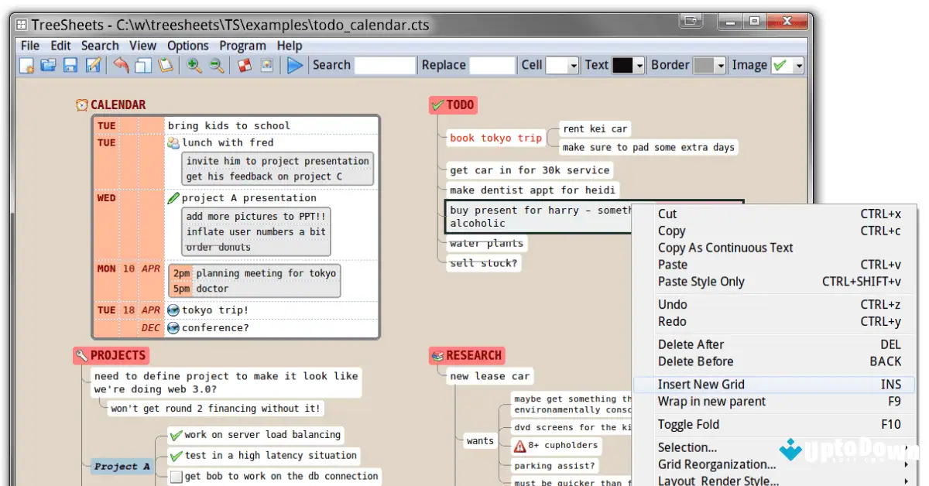929x486 pixels.
Task: Select the Save icon on the toolbar
Action: (x=70, y=65)
